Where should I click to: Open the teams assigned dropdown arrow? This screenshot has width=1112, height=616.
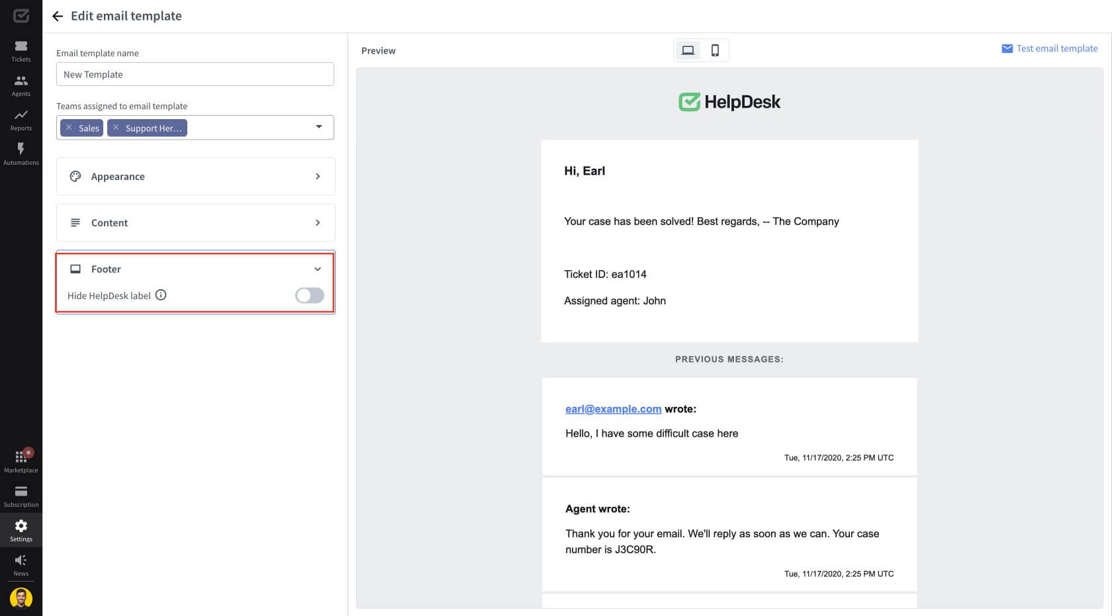pyautogui.click(x=319, y=126)
